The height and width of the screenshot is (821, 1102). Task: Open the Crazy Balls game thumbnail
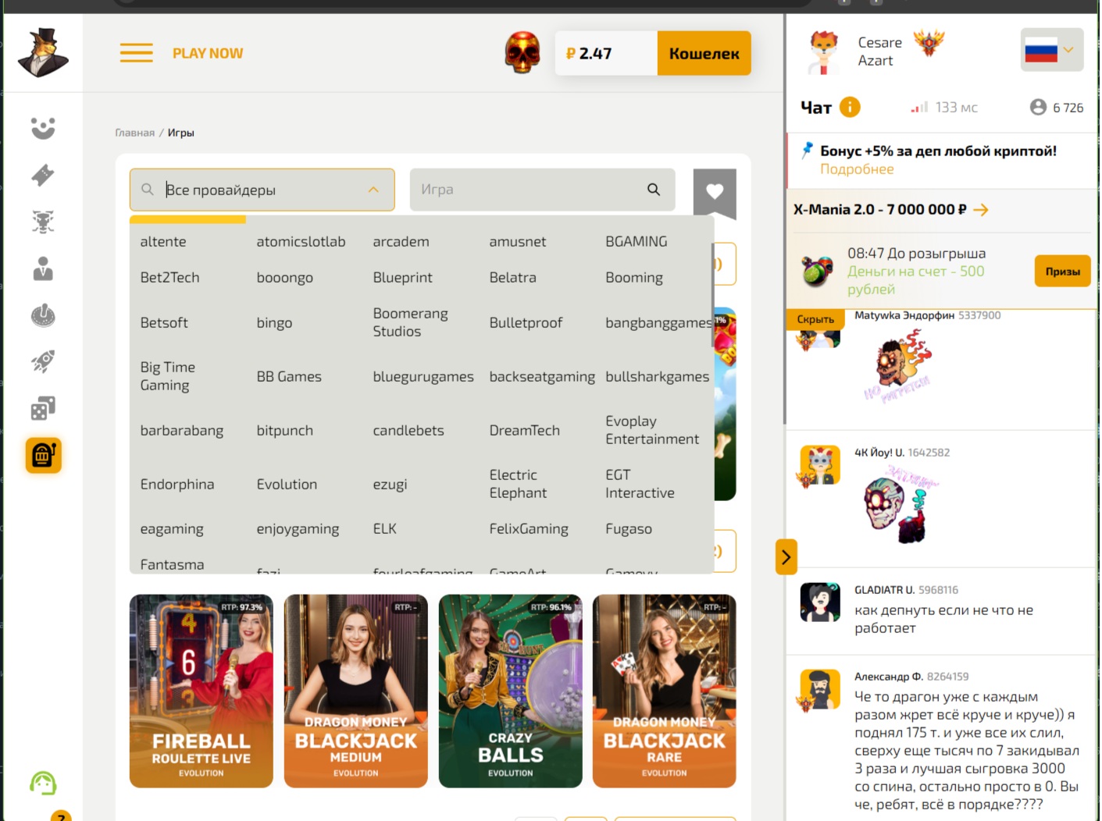click(x=510, y=691)
